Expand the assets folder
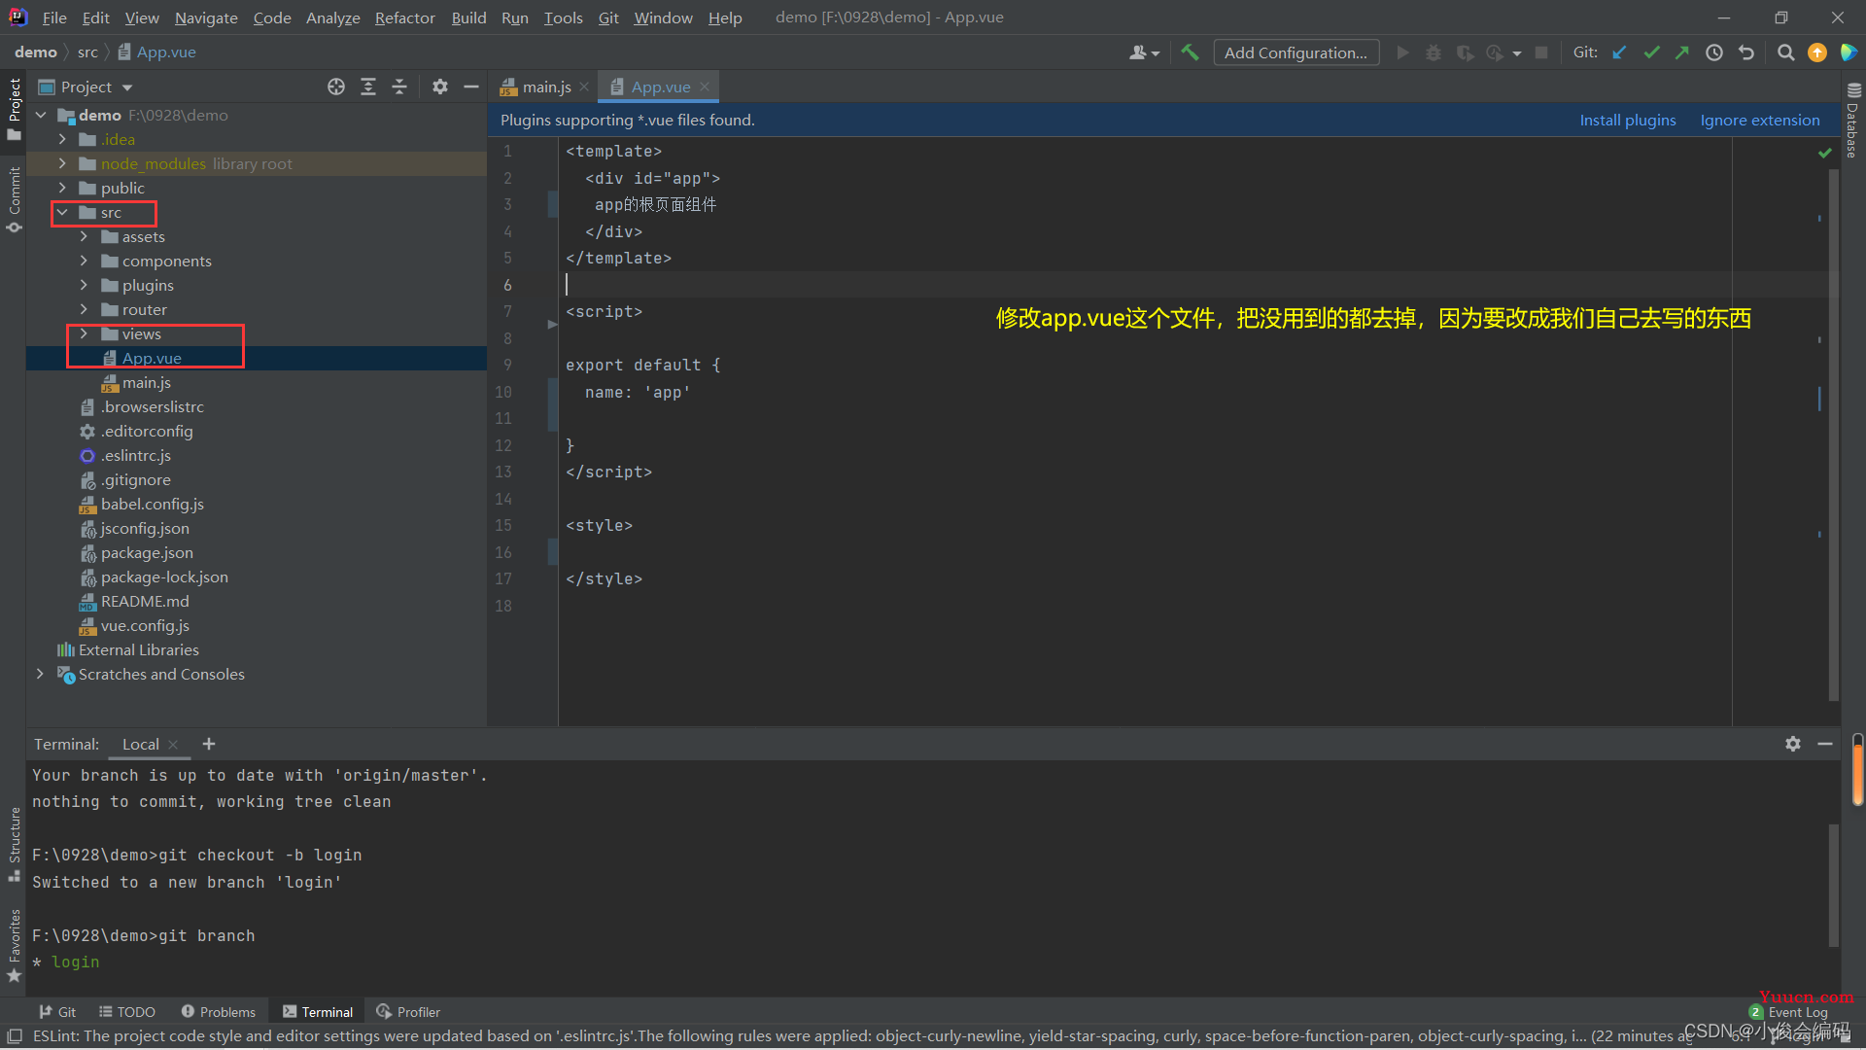The width and height of the screenshot is (1866, 1050). tap(84, 236)
